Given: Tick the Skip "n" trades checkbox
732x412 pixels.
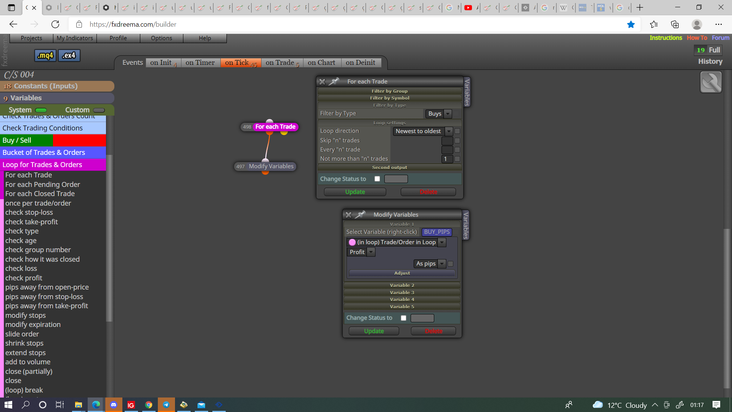Looking at the screenshot, I should 457,141.
